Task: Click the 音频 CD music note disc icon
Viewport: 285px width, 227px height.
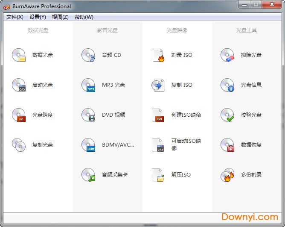Action: [x=88, y=55]
